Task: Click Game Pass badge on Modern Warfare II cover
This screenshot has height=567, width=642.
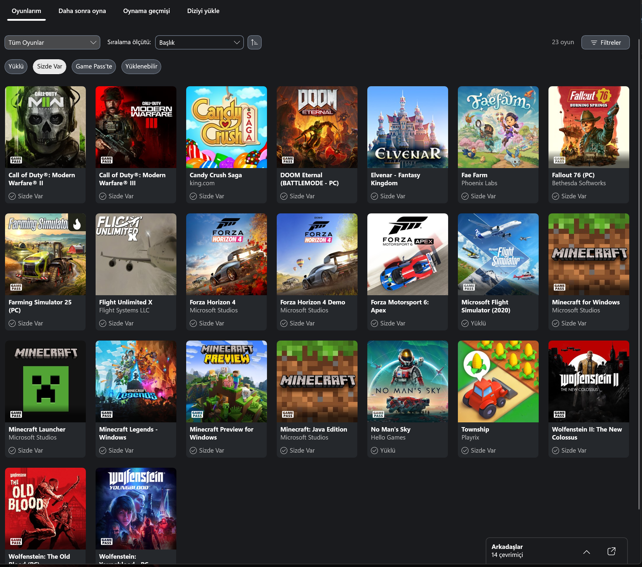Action: (x=16, y=160)
